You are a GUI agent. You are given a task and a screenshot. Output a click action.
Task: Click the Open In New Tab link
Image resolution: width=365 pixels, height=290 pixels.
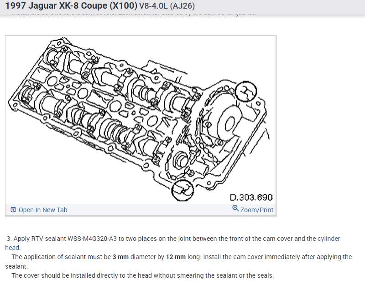[43, 210]
